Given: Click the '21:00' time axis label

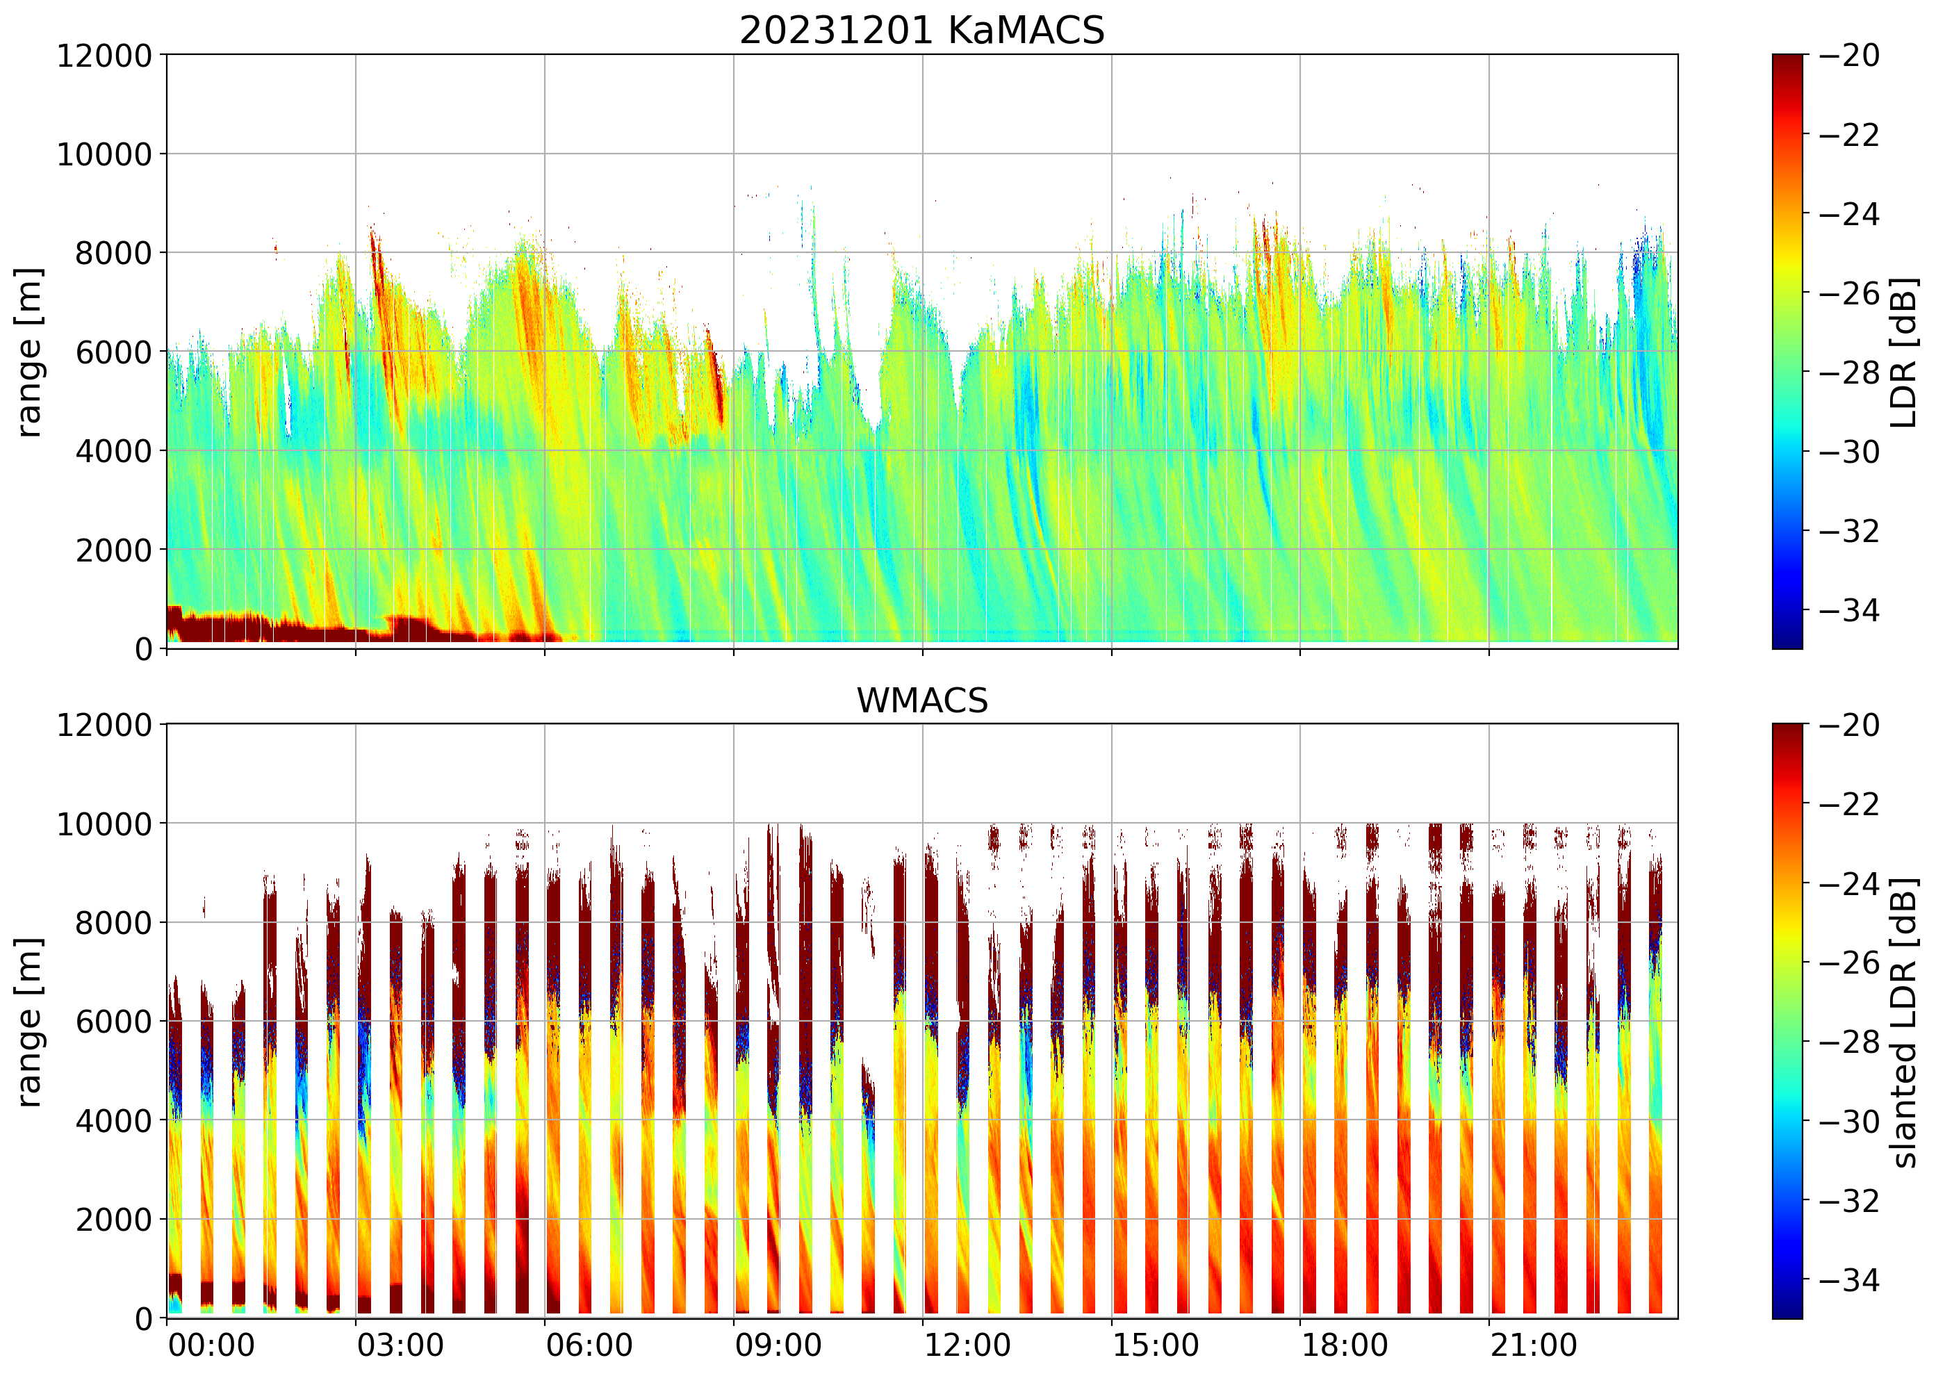Looking at the screenshot, I should pyautogui.click(x=1534, y=1345).
